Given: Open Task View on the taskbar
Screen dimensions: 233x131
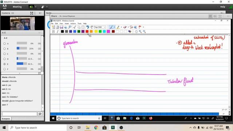Looking at the screenshot, I should click(79, 128).
